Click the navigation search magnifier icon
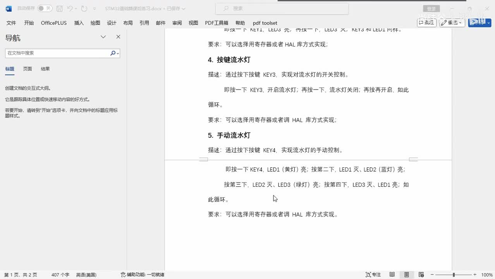The height and width of the screenshot is (279, 495). [x=113, y=53]
